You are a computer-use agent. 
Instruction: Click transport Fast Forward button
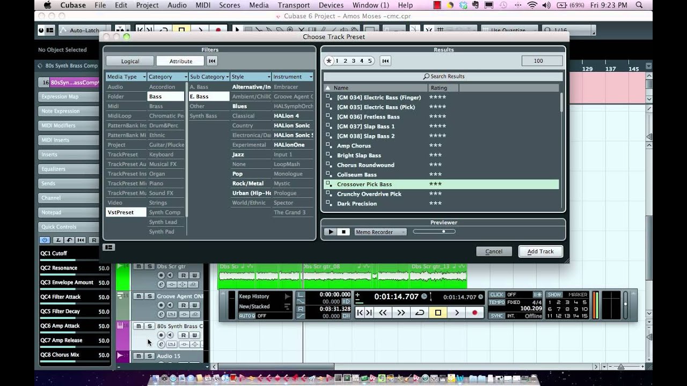pyautogui.click(x=401, y=313)
